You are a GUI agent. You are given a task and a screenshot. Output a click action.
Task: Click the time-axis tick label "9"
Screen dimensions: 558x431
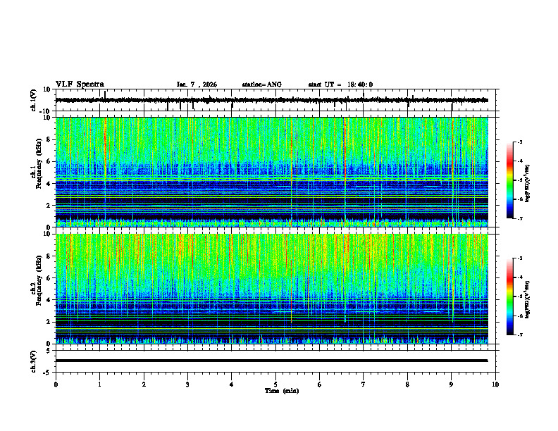(x=451, y=385)
